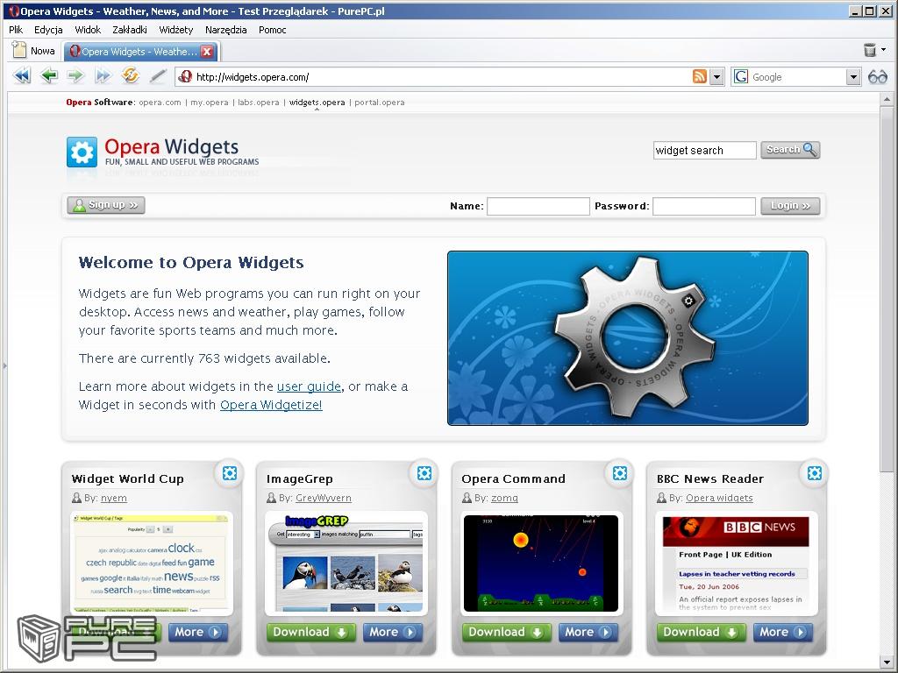The image size is (898, 673).
Task: Click widget icon on Widget World Cup card
Action: 230,473
